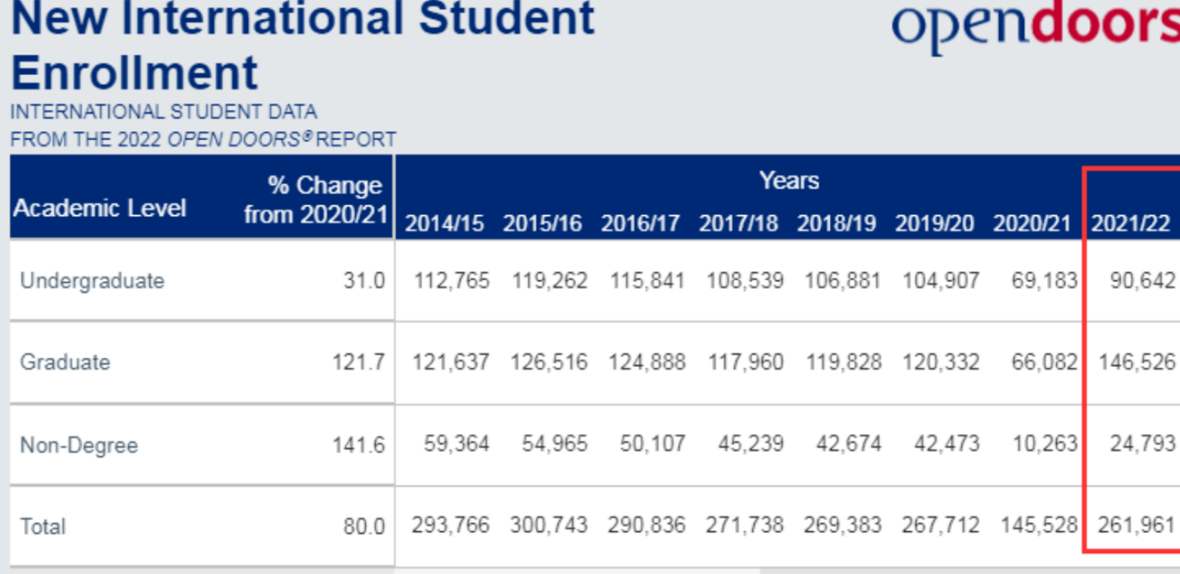Click the Total row label
This screenshot has height=574, width=1180.
pos(43,526)
